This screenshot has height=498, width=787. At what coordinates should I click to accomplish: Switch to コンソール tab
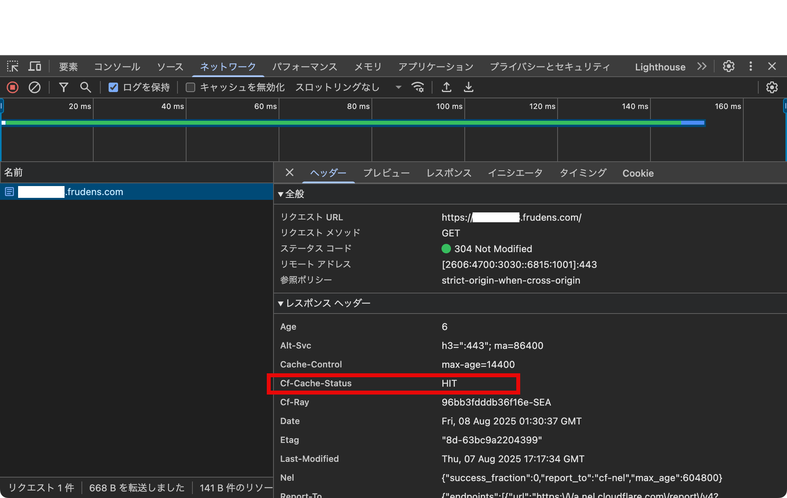pyautogui.click(x=117, y=67)
